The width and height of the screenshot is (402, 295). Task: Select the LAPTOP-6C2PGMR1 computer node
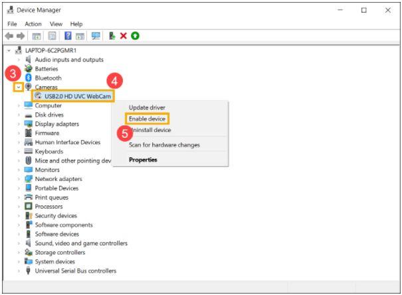50,50
